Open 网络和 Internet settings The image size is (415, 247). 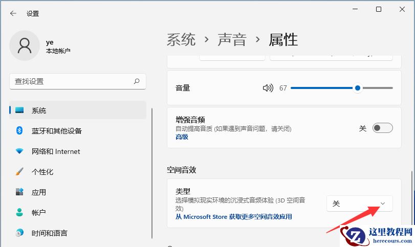pos(78,151)
